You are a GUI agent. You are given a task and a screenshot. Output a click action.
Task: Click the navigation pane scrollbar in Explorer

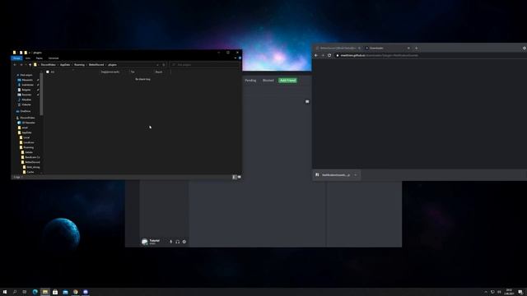(x=41, y=94)
